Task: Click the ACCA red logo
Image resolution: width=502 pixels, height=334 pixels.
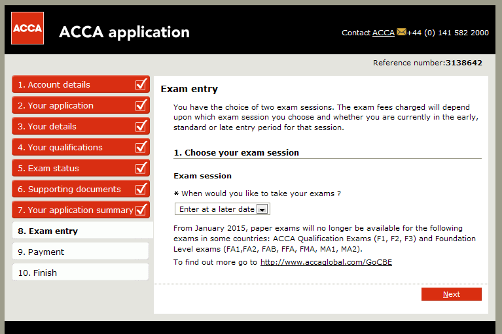Action: pos(27,28)
